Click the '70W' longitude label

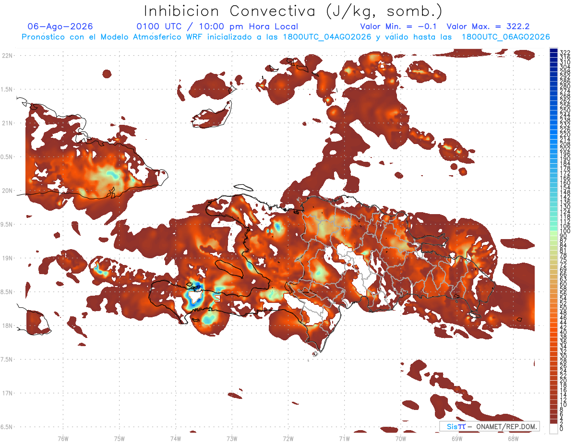[x=401, y=438]
